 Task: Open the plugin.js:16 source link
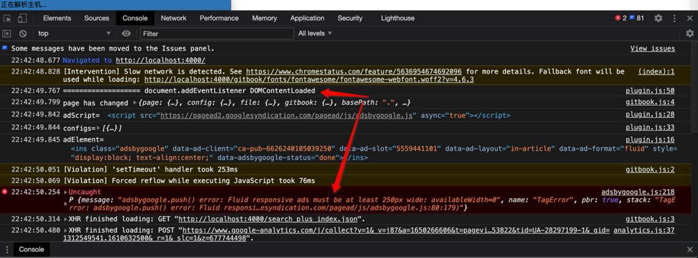[x=650, y=140]
